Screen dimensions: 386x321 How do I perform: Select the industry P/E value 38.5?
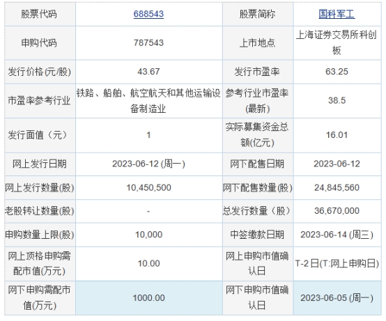337,100
